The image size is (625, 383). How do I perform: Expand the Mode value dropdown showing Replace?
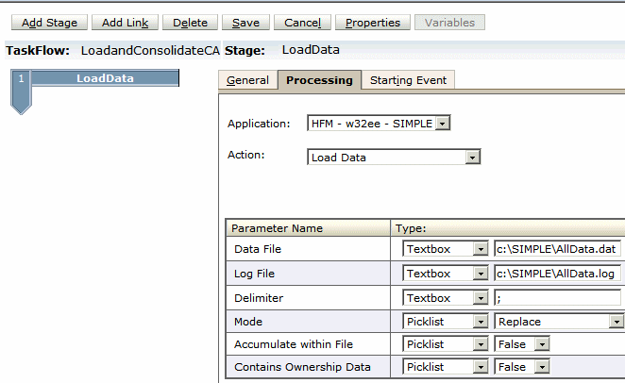click(x=617, y=322)
